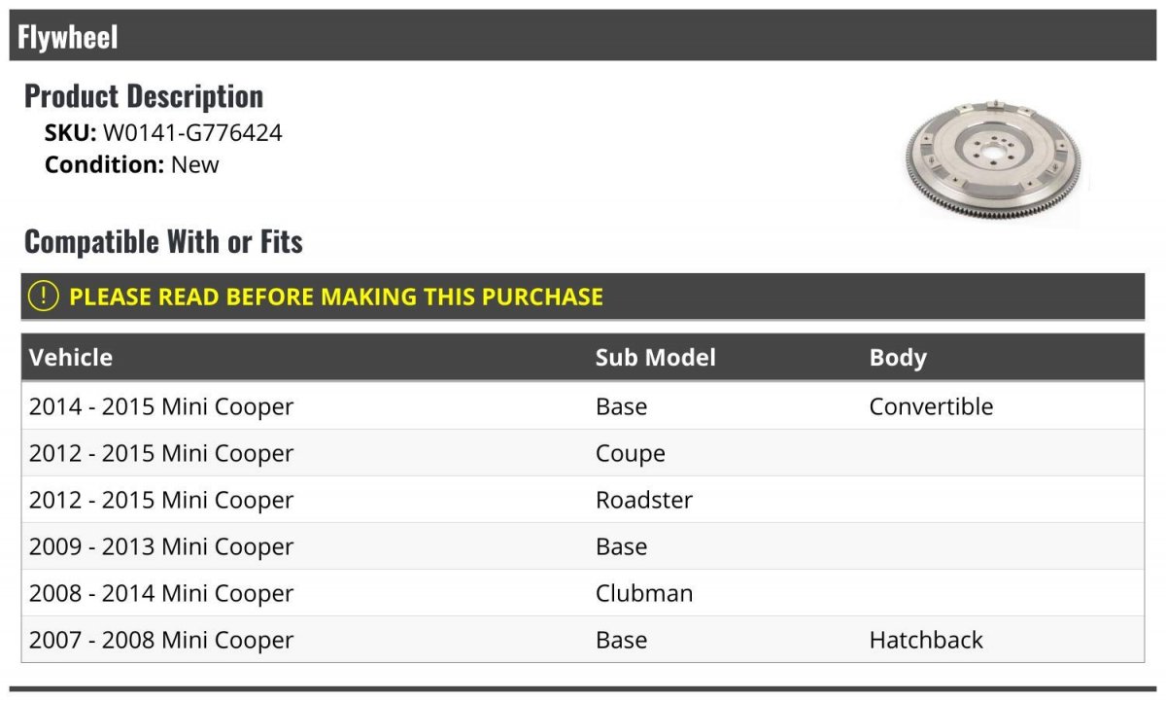Click the 2014 - 2015 Mini Cooper row
1166x701 pixels.
161,406
